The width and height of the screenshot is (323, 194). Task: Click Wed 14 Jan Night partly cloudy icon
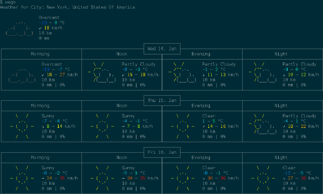(x=263, y=72)
